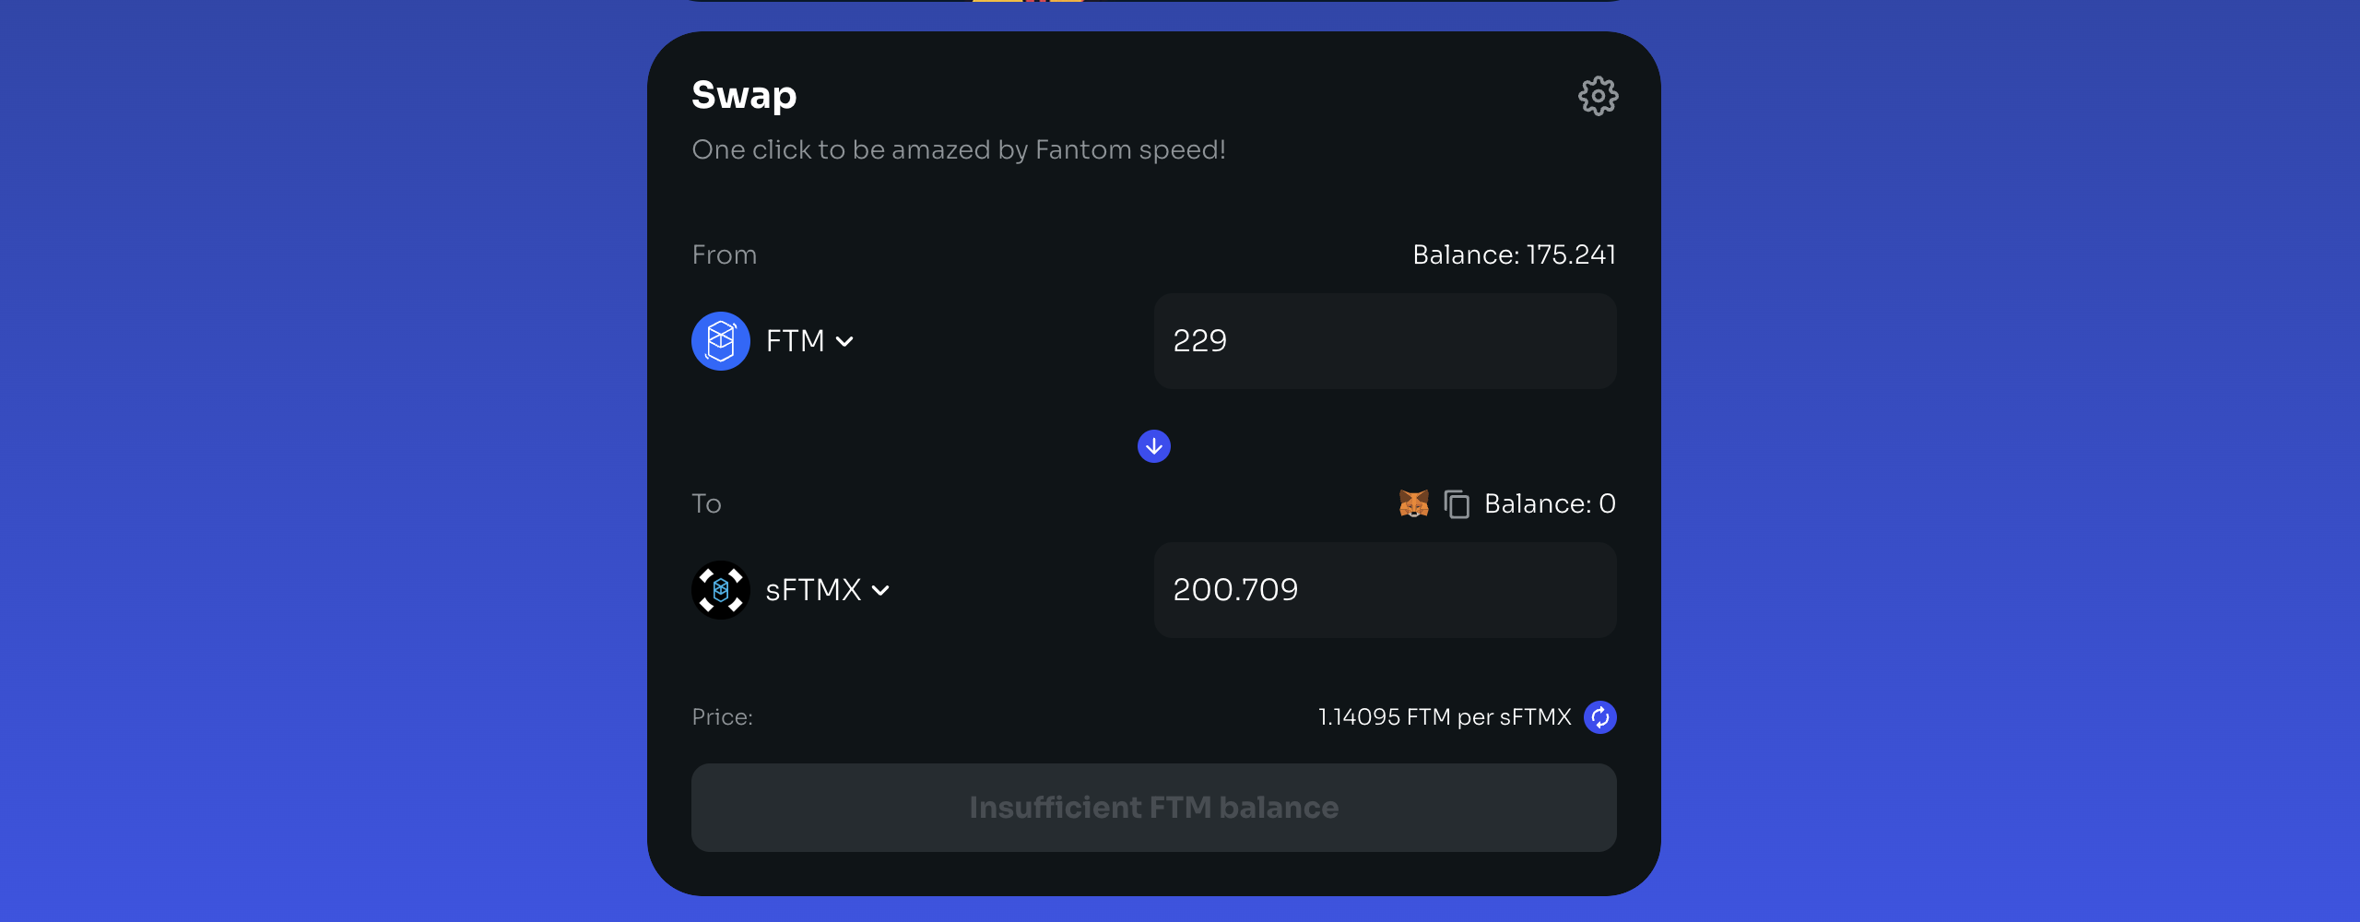2360x922 pixels.
Task: Click the blue swap direction arrow
Action: pyautogui.click(x=1153, y=446)
